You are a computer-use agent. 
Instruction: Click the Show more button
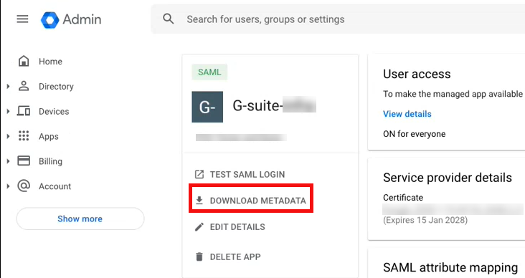tap(80, 219)
